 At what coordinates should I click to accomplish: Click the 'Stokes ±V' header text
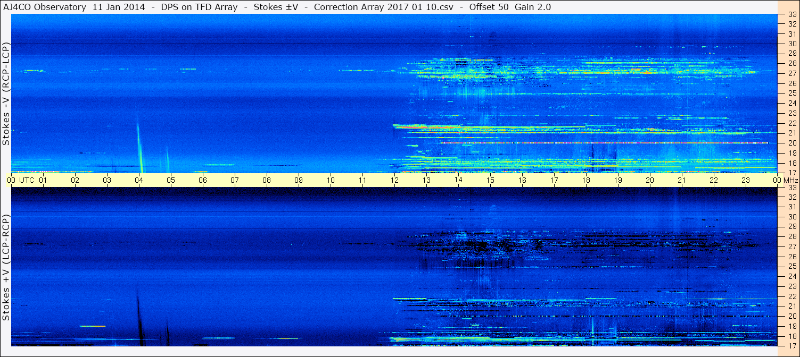(275, 7)
